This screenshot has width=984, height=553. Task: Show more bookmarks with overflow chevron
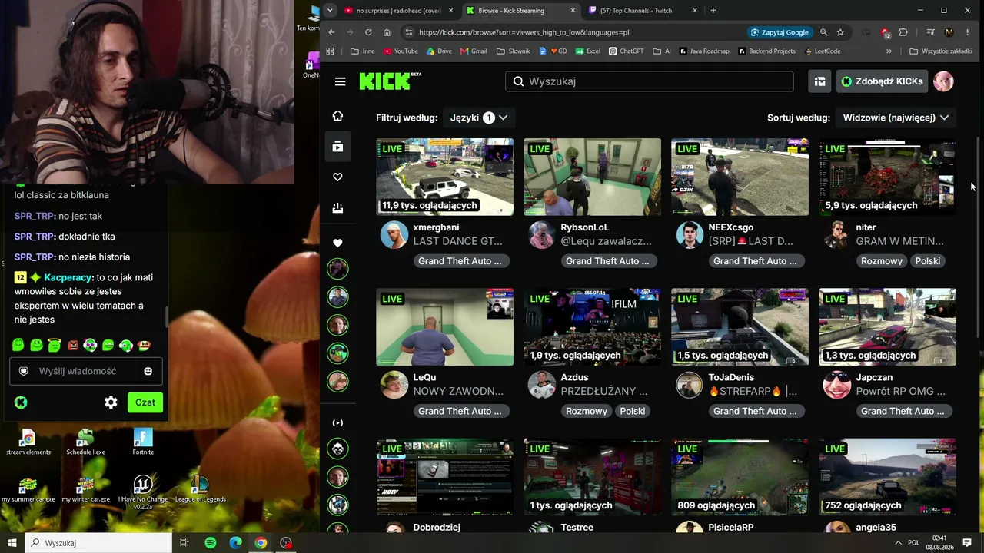[889, 51]
